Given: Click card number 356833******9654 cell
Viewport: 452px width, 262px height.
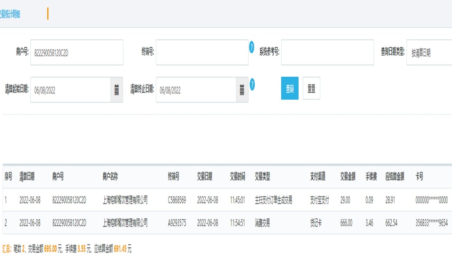Looking at the screenshot, I should click(431, 223).
